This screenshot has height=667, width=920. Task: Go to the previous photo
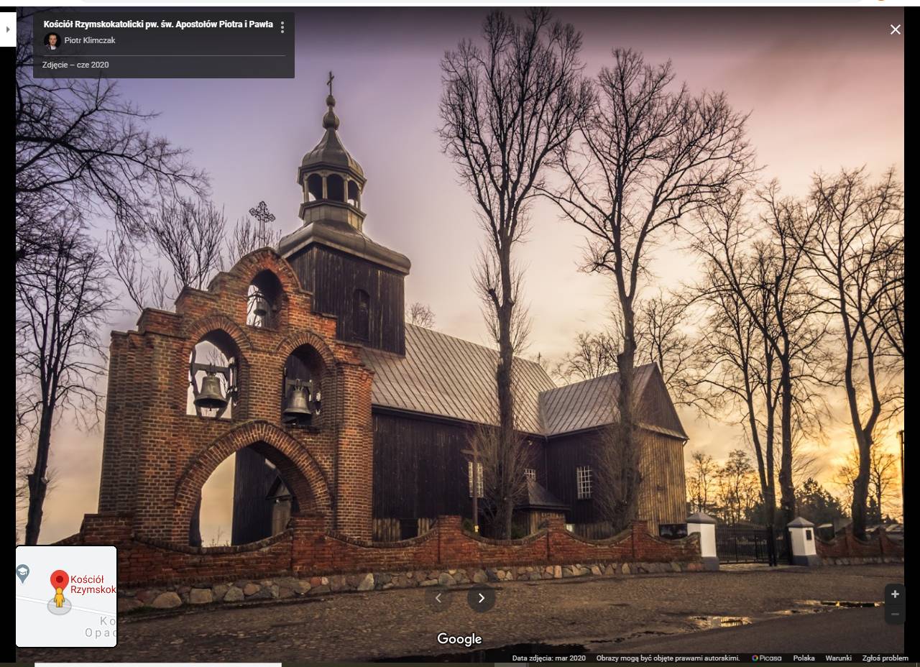coord(438,598)
